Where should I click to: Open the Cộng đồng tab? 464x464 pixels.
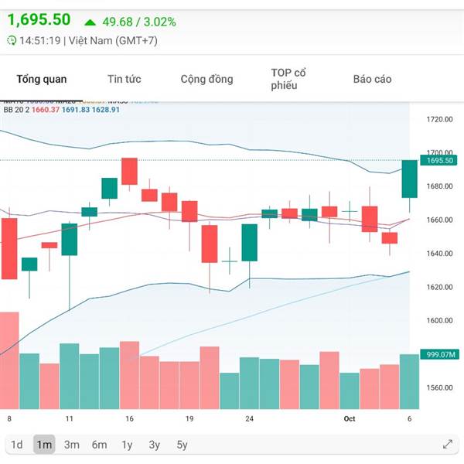click(x=206, y=79)
